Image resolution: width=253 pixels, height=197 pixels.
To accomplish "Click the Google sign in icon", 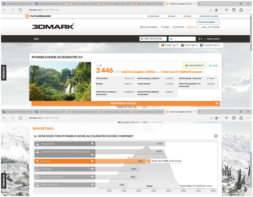I will click(x=162, y=45).
